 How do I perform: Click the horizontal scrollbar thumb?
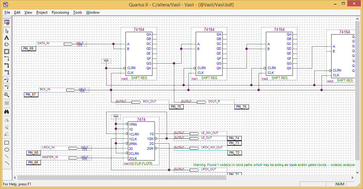(x=122, y=178)
